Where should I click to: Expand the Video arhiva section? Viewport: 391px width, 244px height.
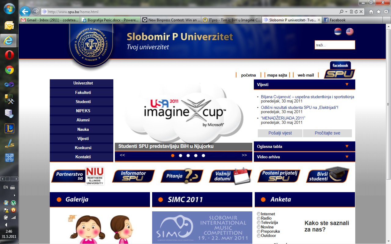[x=347, y=157]
